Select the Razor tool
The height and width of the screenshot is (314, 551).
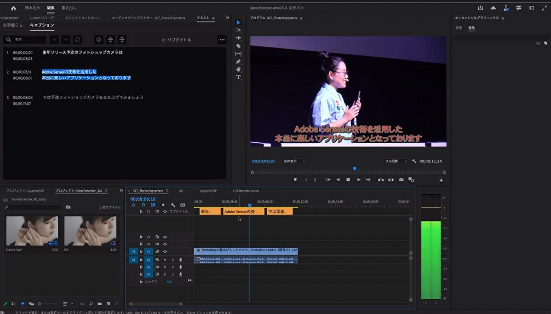pyautogui.click(x=238, y=46)
